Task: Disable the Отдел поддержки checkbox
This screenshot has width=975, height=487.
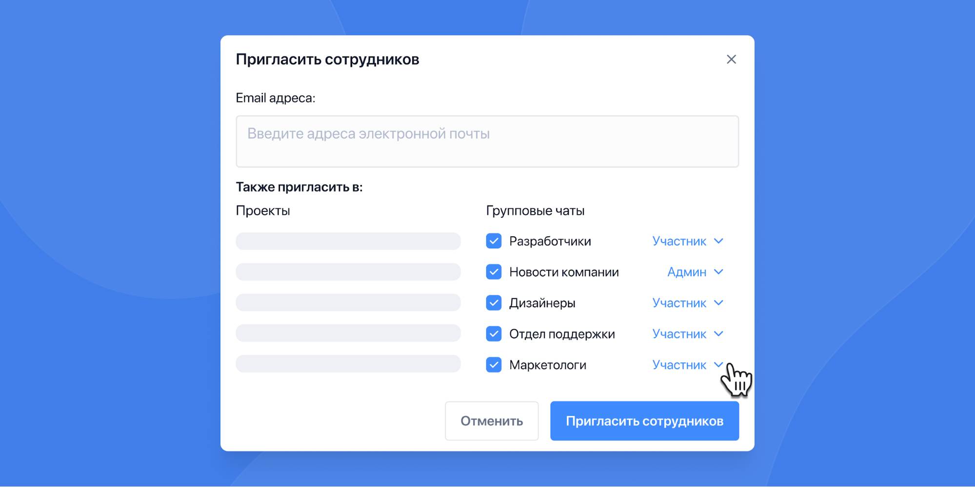Action: click(x=494, y=334)
